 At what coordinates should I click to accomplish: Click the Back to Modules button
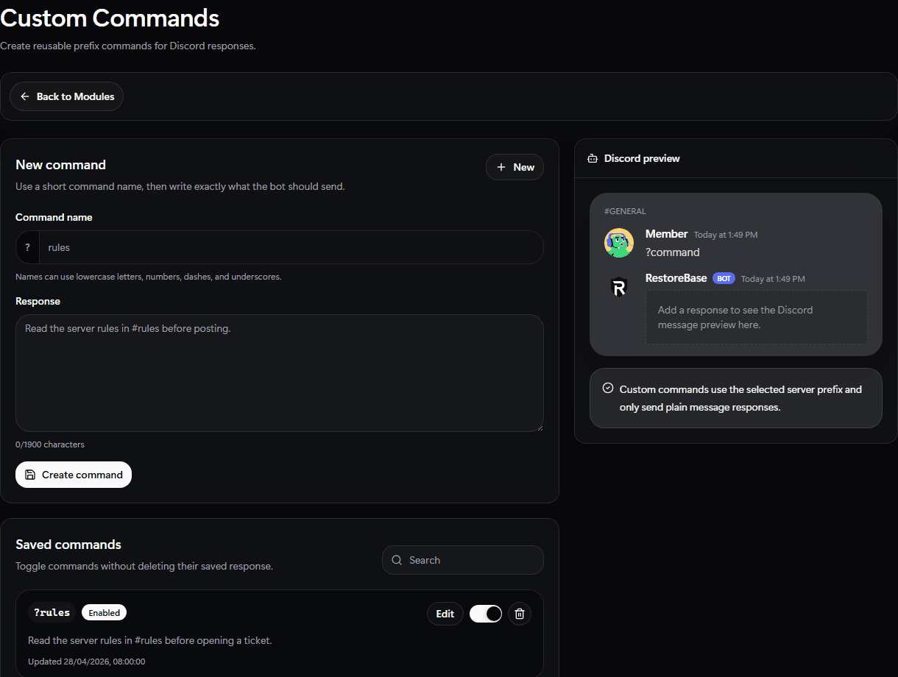(x=66, y=96)
